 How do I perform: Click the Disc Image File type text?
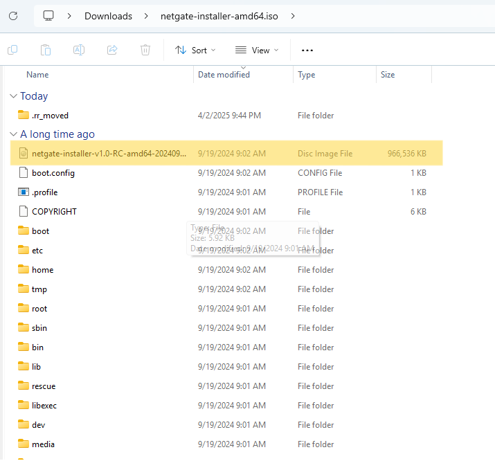[325, 154]
